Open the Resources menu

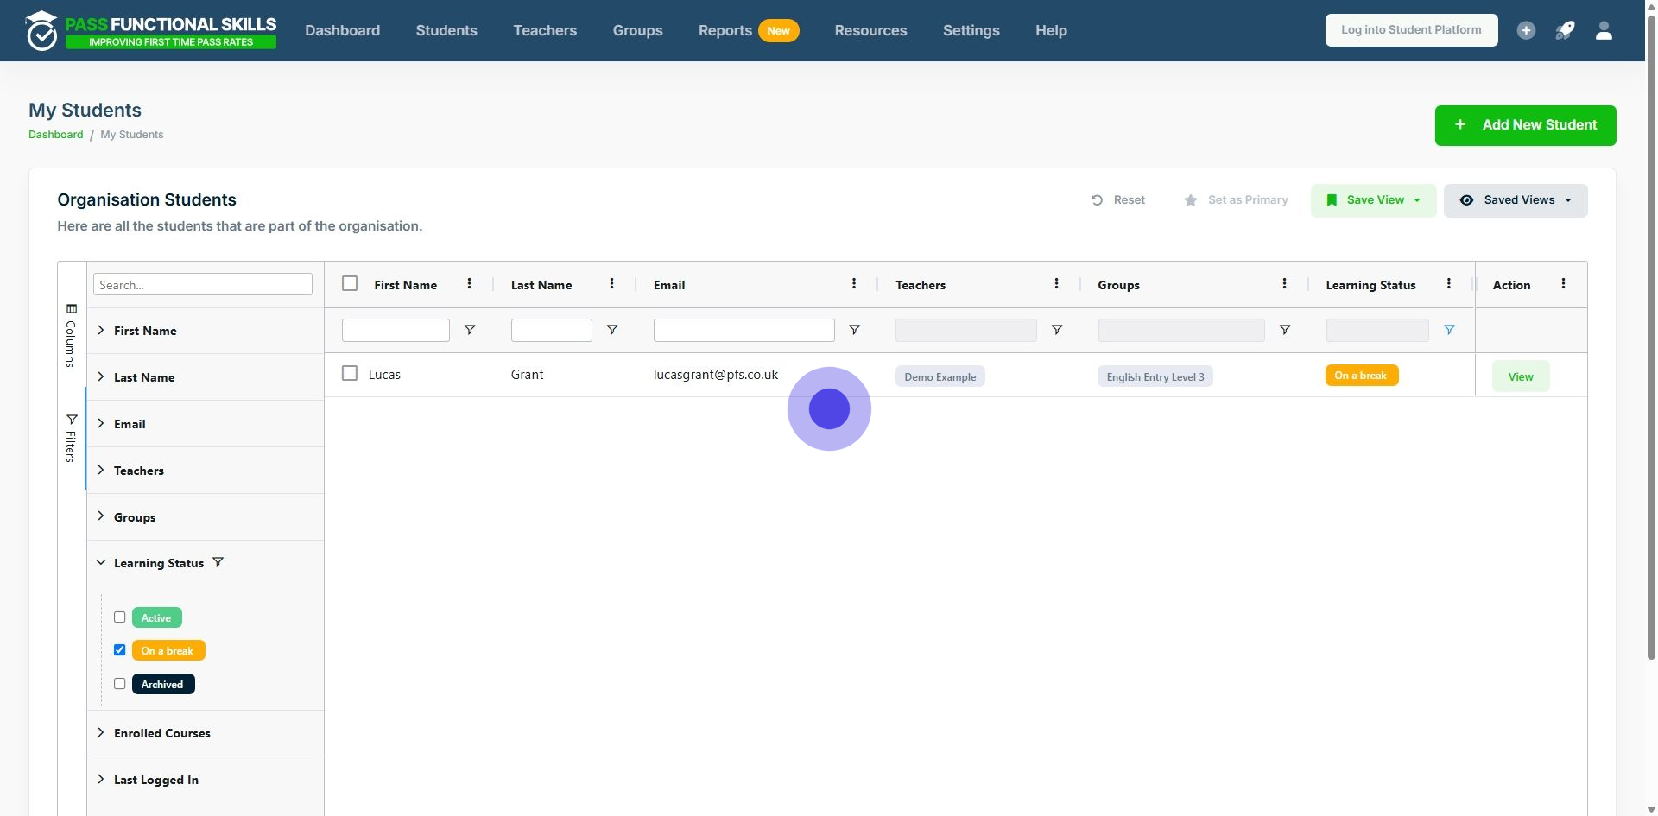click(870, 30)
